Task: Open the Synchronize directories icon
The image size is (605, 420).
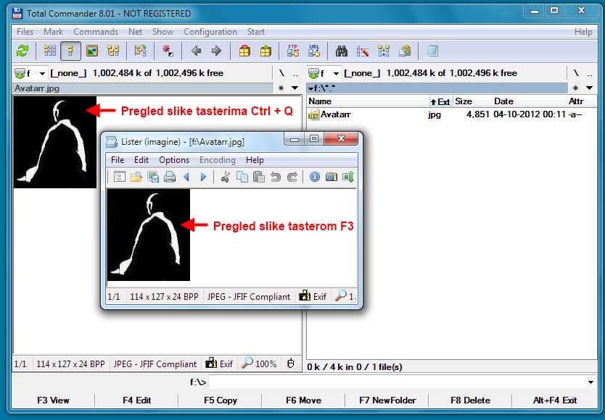Action: pyautogui.click(x=384, y=51)
